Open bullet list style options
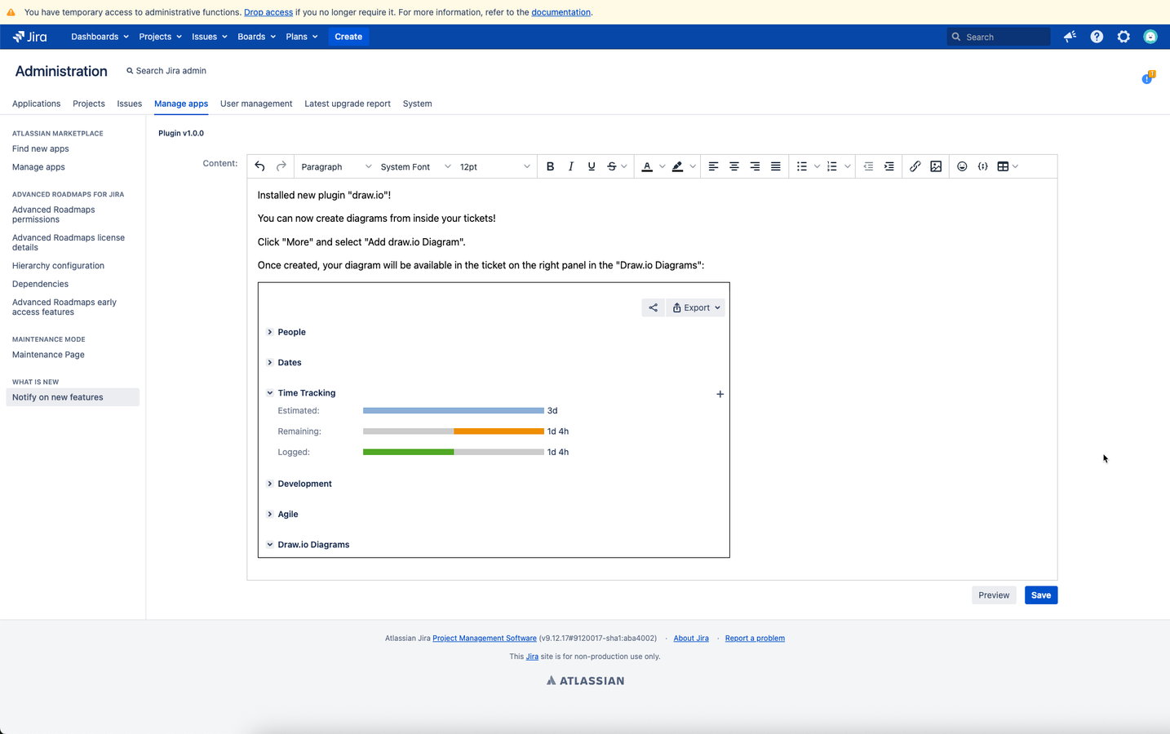The width and height of the screenshot is (1170, 734). [x=817, y=166]
